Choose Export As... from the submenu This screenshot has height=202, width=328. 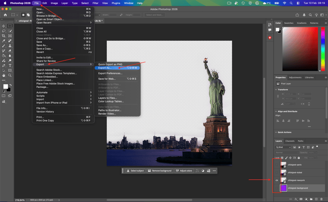coord(105,68)
